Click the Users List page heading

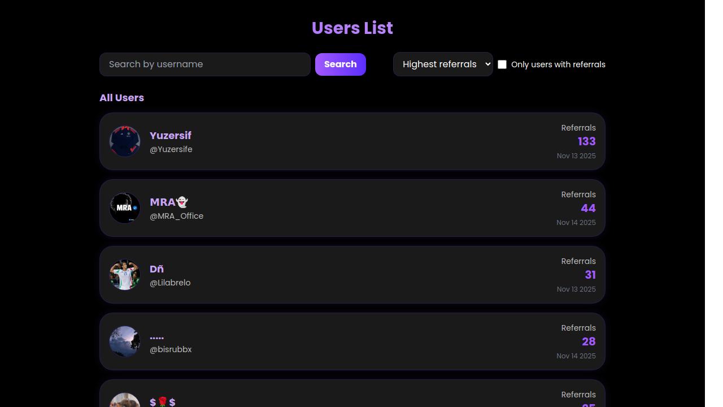coord(352,28)
